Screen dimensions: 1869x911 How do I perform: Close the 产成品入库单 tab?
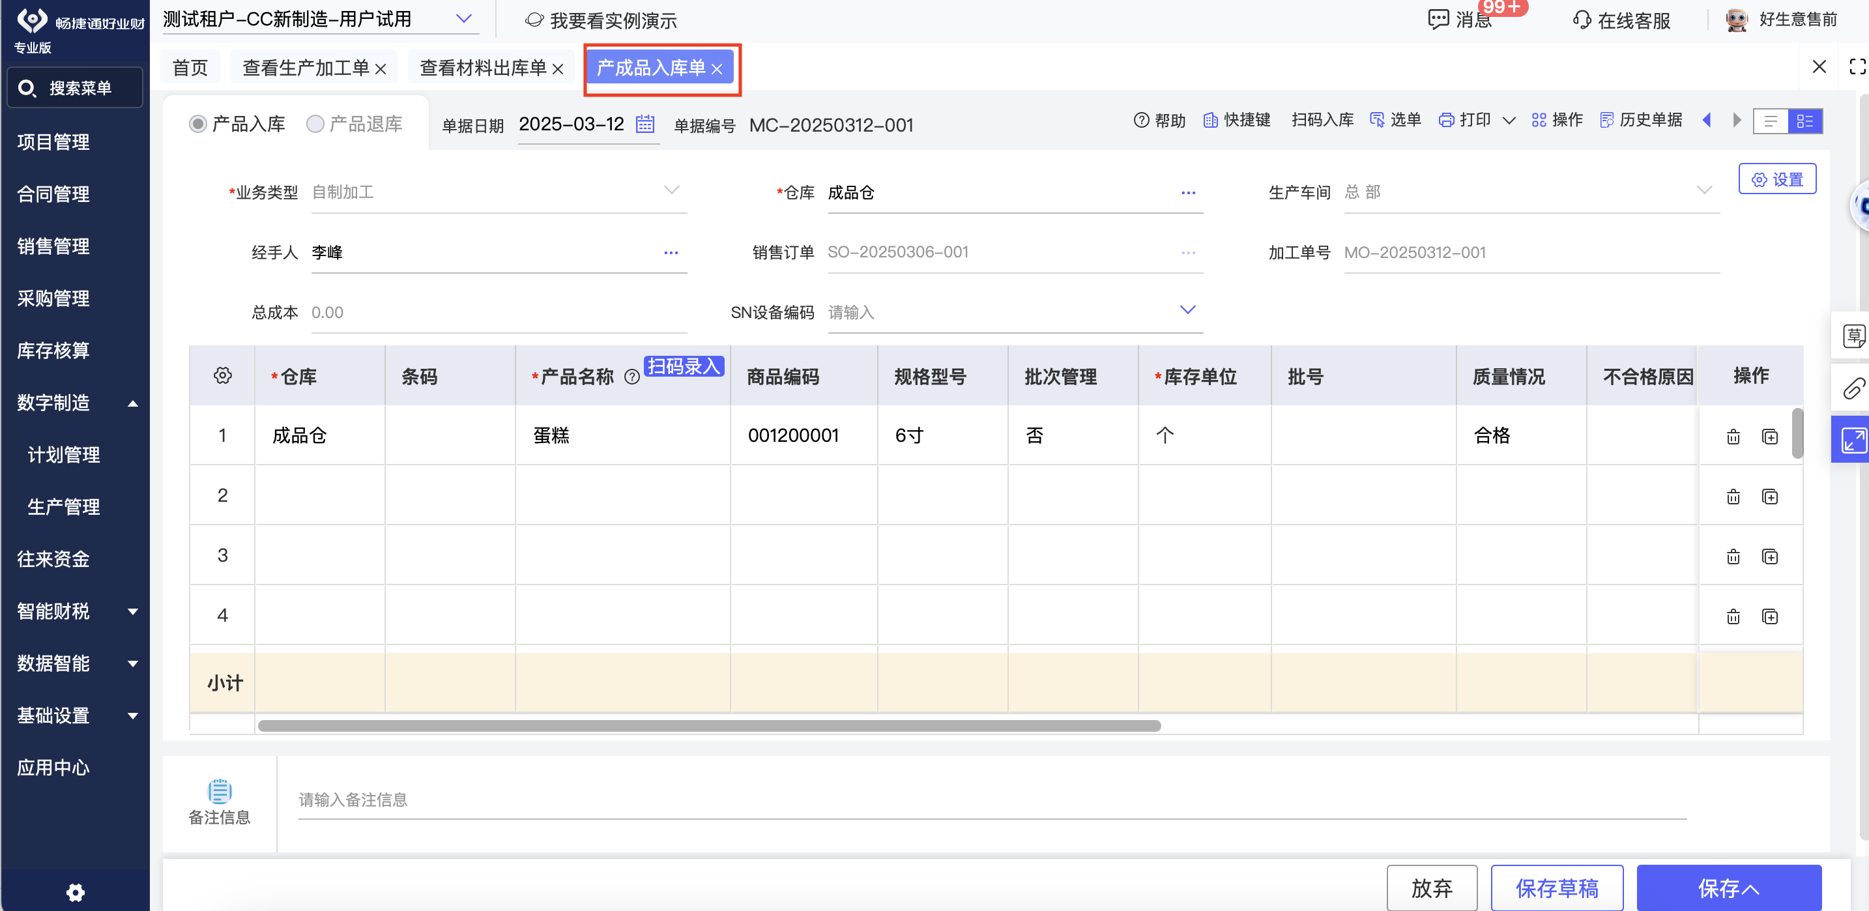(x=717, y=69)
